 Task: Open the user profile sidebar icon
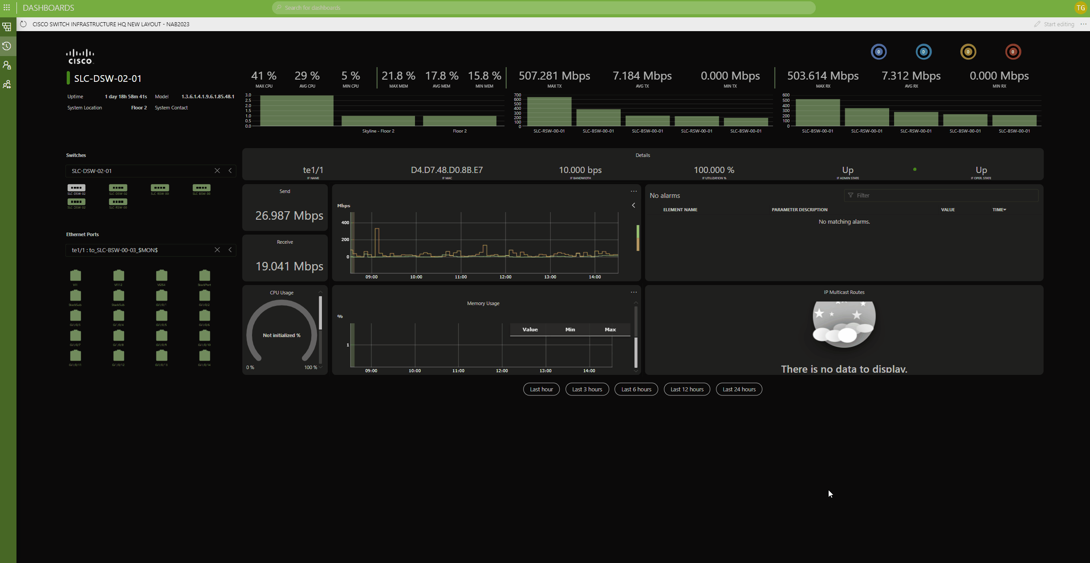7,65
